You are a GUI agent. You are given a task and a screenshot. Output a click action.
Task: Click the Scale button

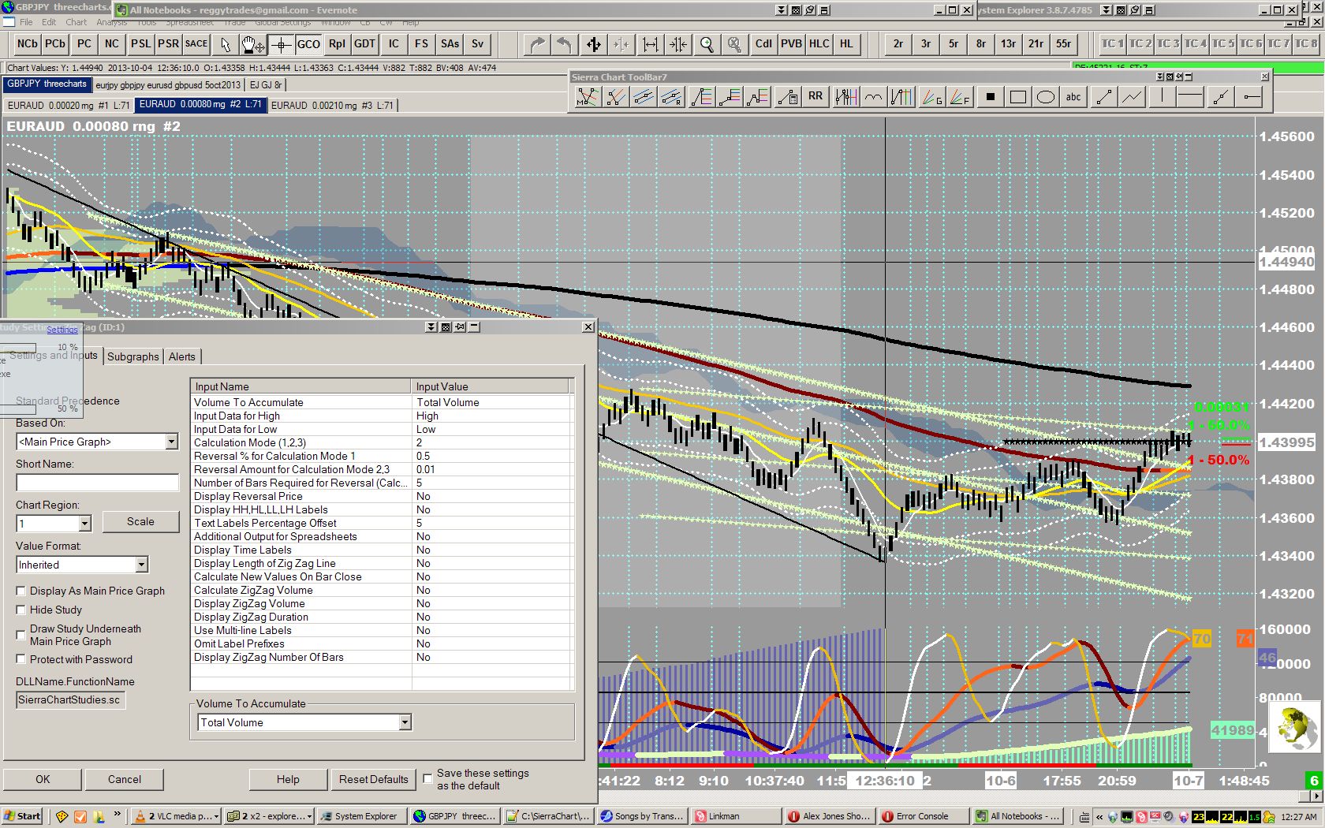coord(140,521)
